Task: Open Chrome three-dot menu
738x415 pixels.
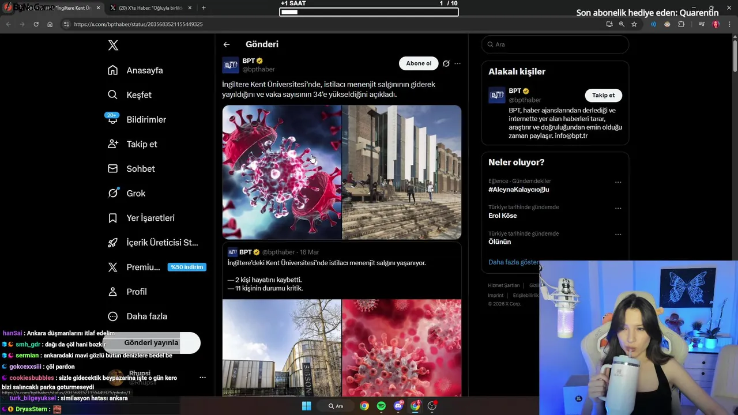Action: click(x=730, y=24)
